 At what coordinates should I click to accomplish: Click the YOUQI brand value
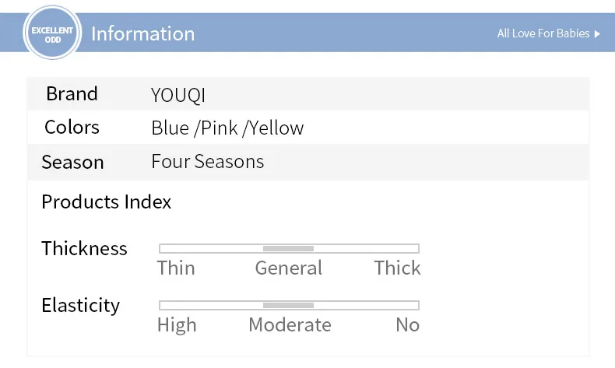[x=178, y=96]
